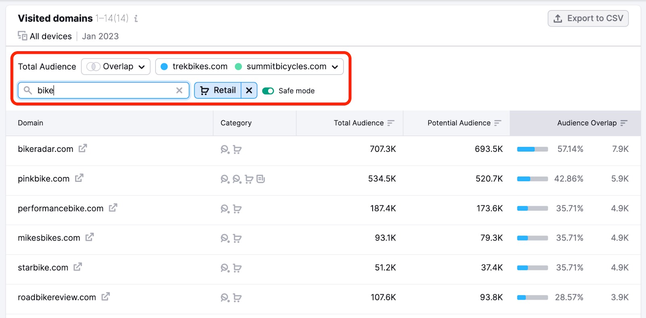
Task: Open bikeradar.com external link icon
Action: 83,148
